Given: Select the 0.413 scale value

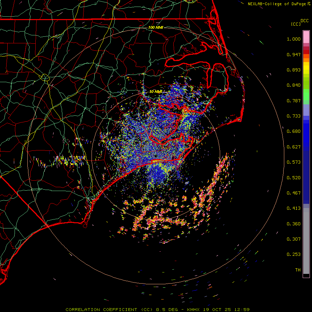Looking at the screenshot, I should pyautogui.click(x=294, y=208).
